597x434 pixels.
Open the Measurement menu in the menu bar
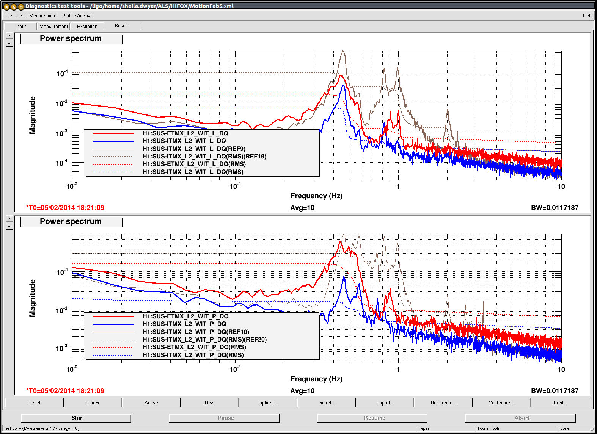pyautogui.click(x=43, y=16)
